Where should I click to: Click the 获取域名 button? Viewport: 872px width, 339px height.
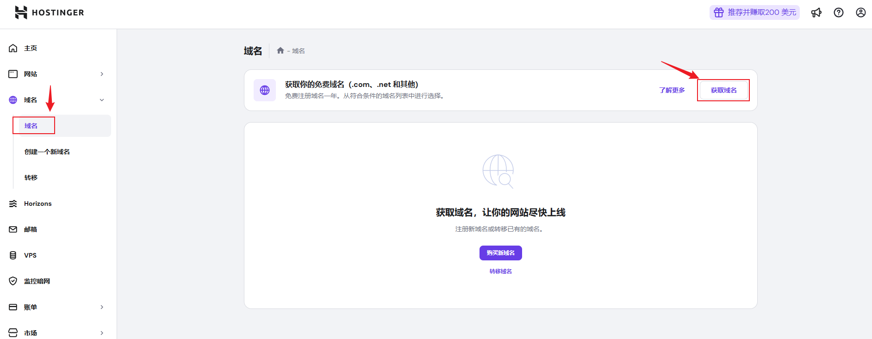click(723, 90)
